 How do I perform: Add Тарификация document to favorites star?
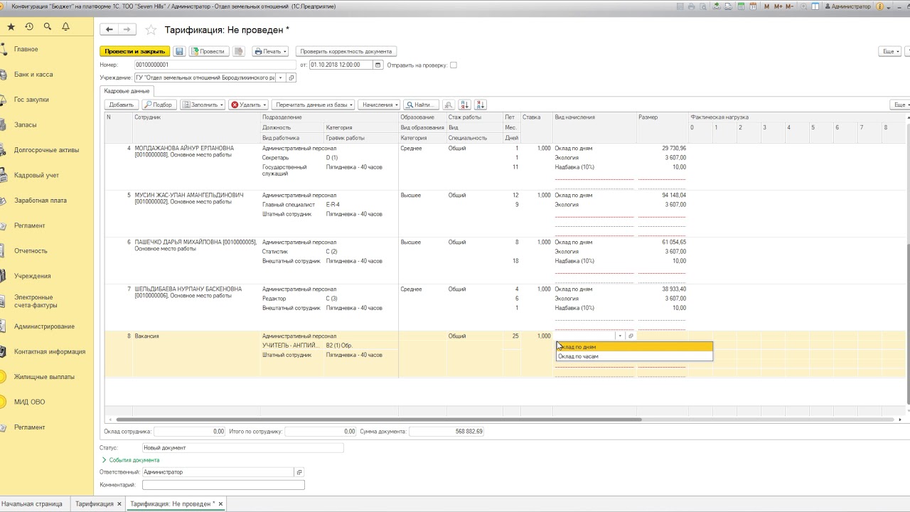[x=150, y=30]
